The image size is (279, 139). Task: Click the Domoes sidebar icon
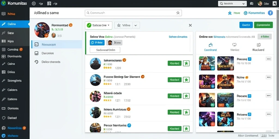(x=4, y=108)
